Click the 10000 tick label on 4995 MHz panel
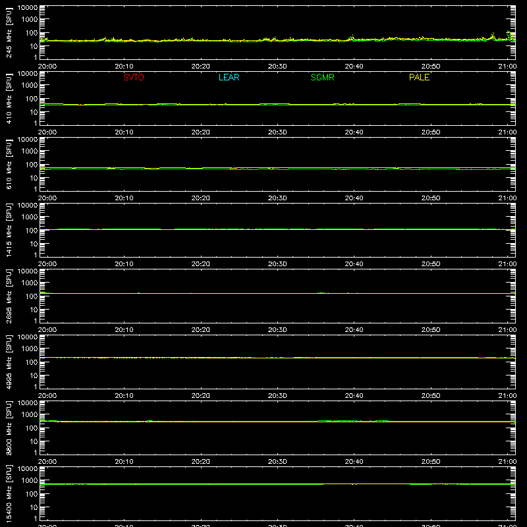 coord(28,337)
